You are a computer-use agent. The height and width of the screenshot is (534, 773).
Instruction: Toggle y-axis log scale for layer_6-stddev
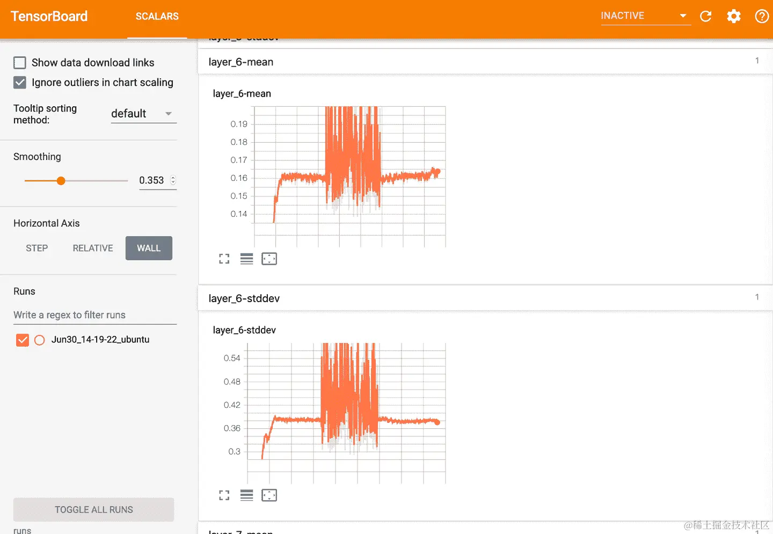coord(246,495)
